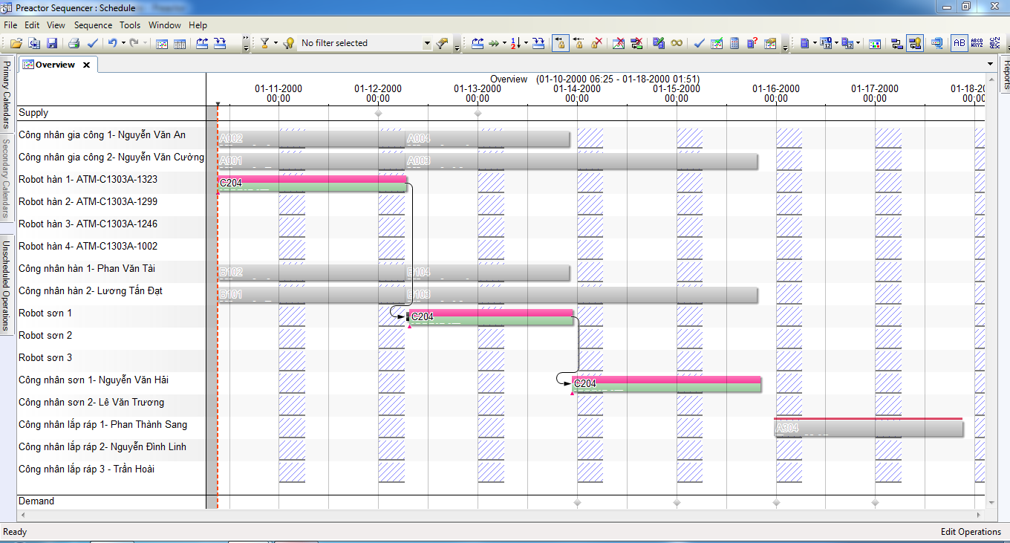Click the Save floppy disk icon

coord(52,44)
